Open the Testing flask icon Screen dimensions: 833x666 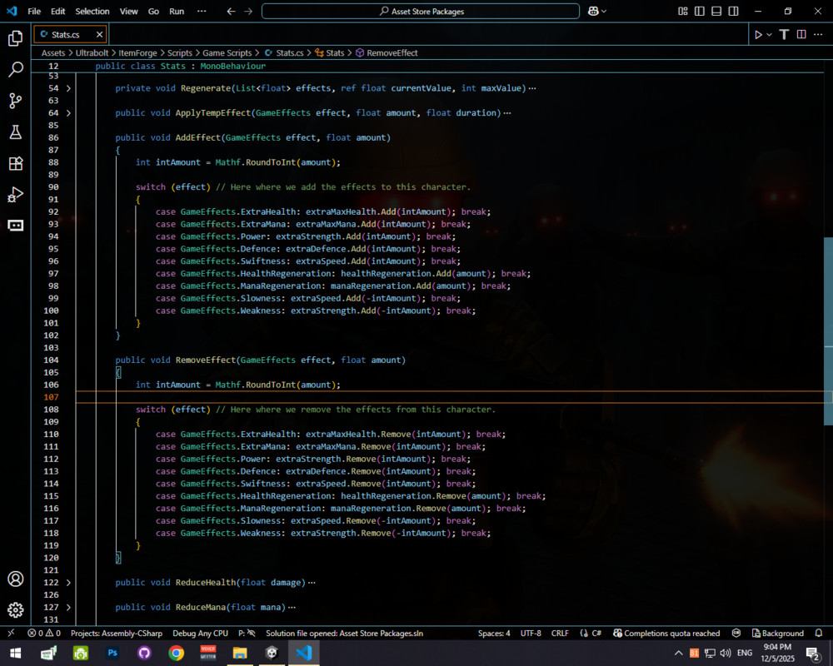(15, 132)
